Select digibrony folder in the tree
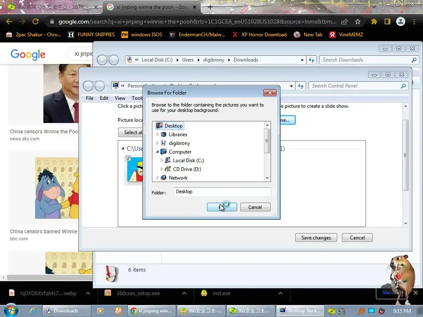The width and height of the screenshot is (423, 317). click(x=179, y=143)
